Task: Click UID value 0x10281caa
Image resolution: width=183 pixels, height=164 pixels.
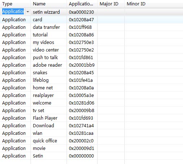Action: click(81, 133)
